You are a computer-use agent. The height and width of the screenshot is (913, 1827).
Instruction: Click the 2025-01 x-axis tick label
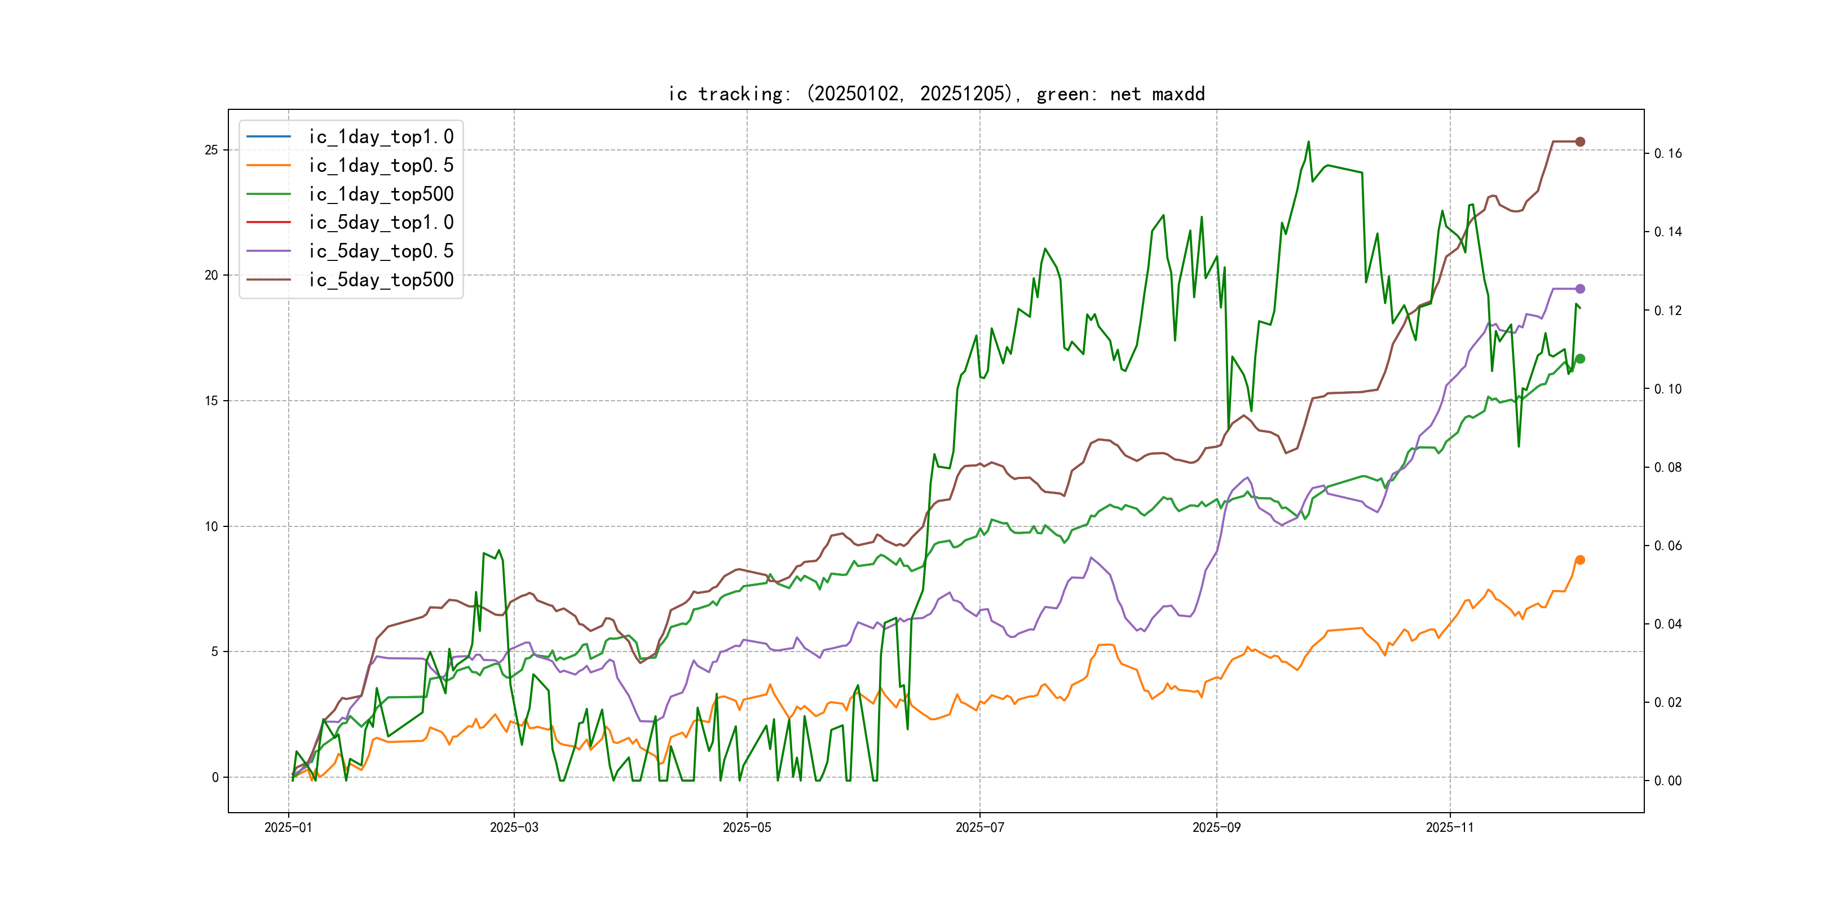click(288, 827)
